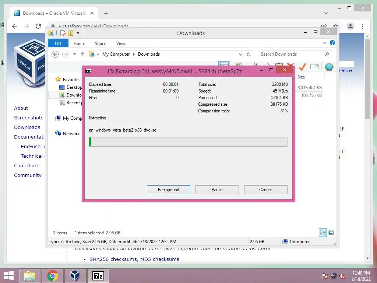Go up one folder level
The width and height of the screenshot is (377, 283).
tap(83, 54)
